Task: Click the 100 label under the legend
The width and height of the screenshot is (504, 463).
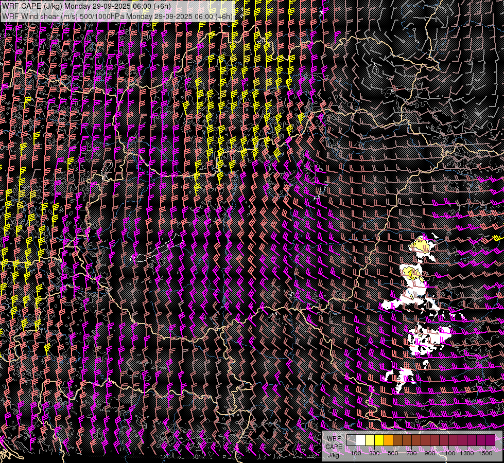Action: (356, 453)
